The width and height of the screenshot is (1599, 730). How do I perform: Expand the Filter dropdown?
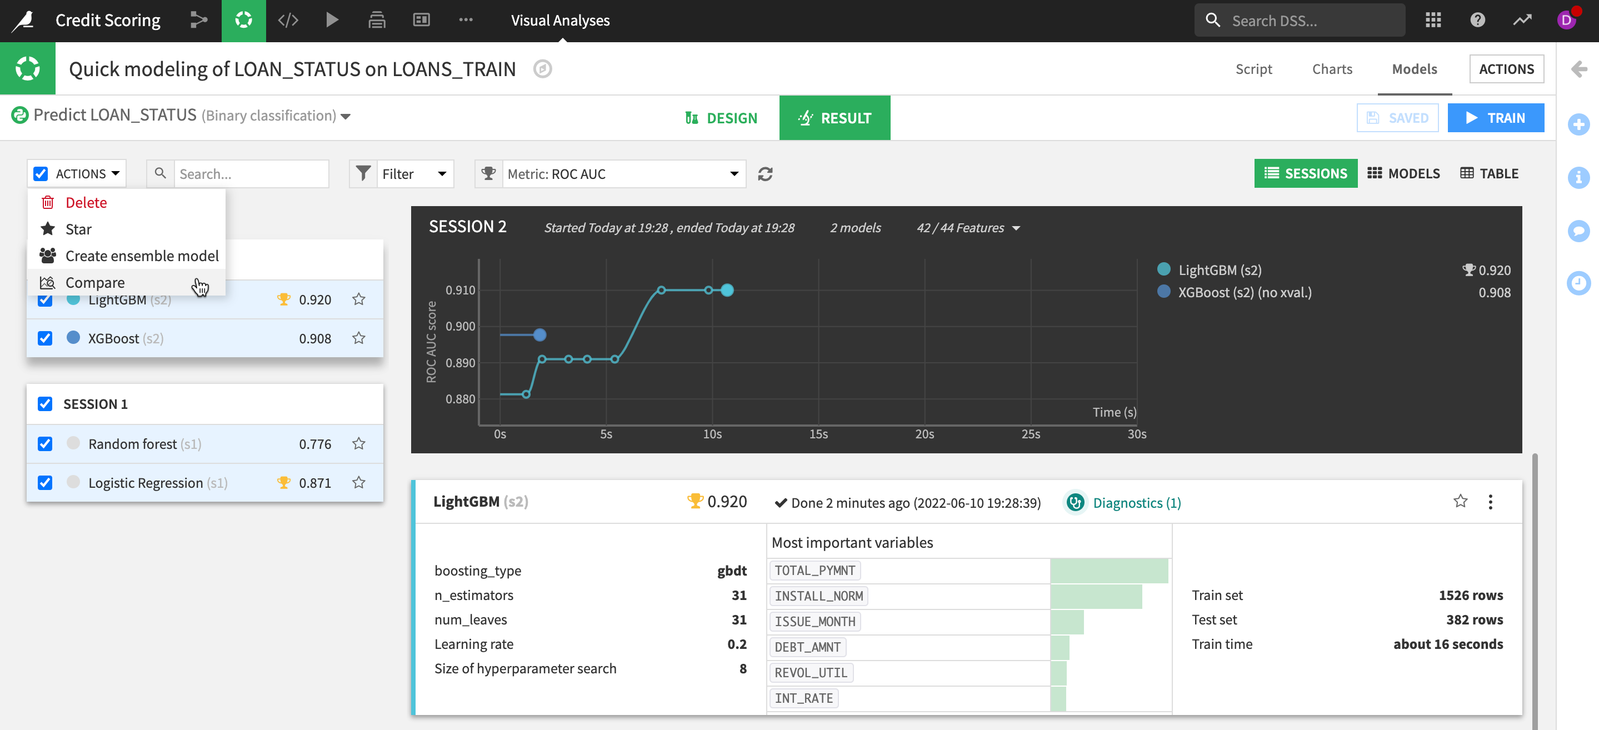click(x=413, y=174)
